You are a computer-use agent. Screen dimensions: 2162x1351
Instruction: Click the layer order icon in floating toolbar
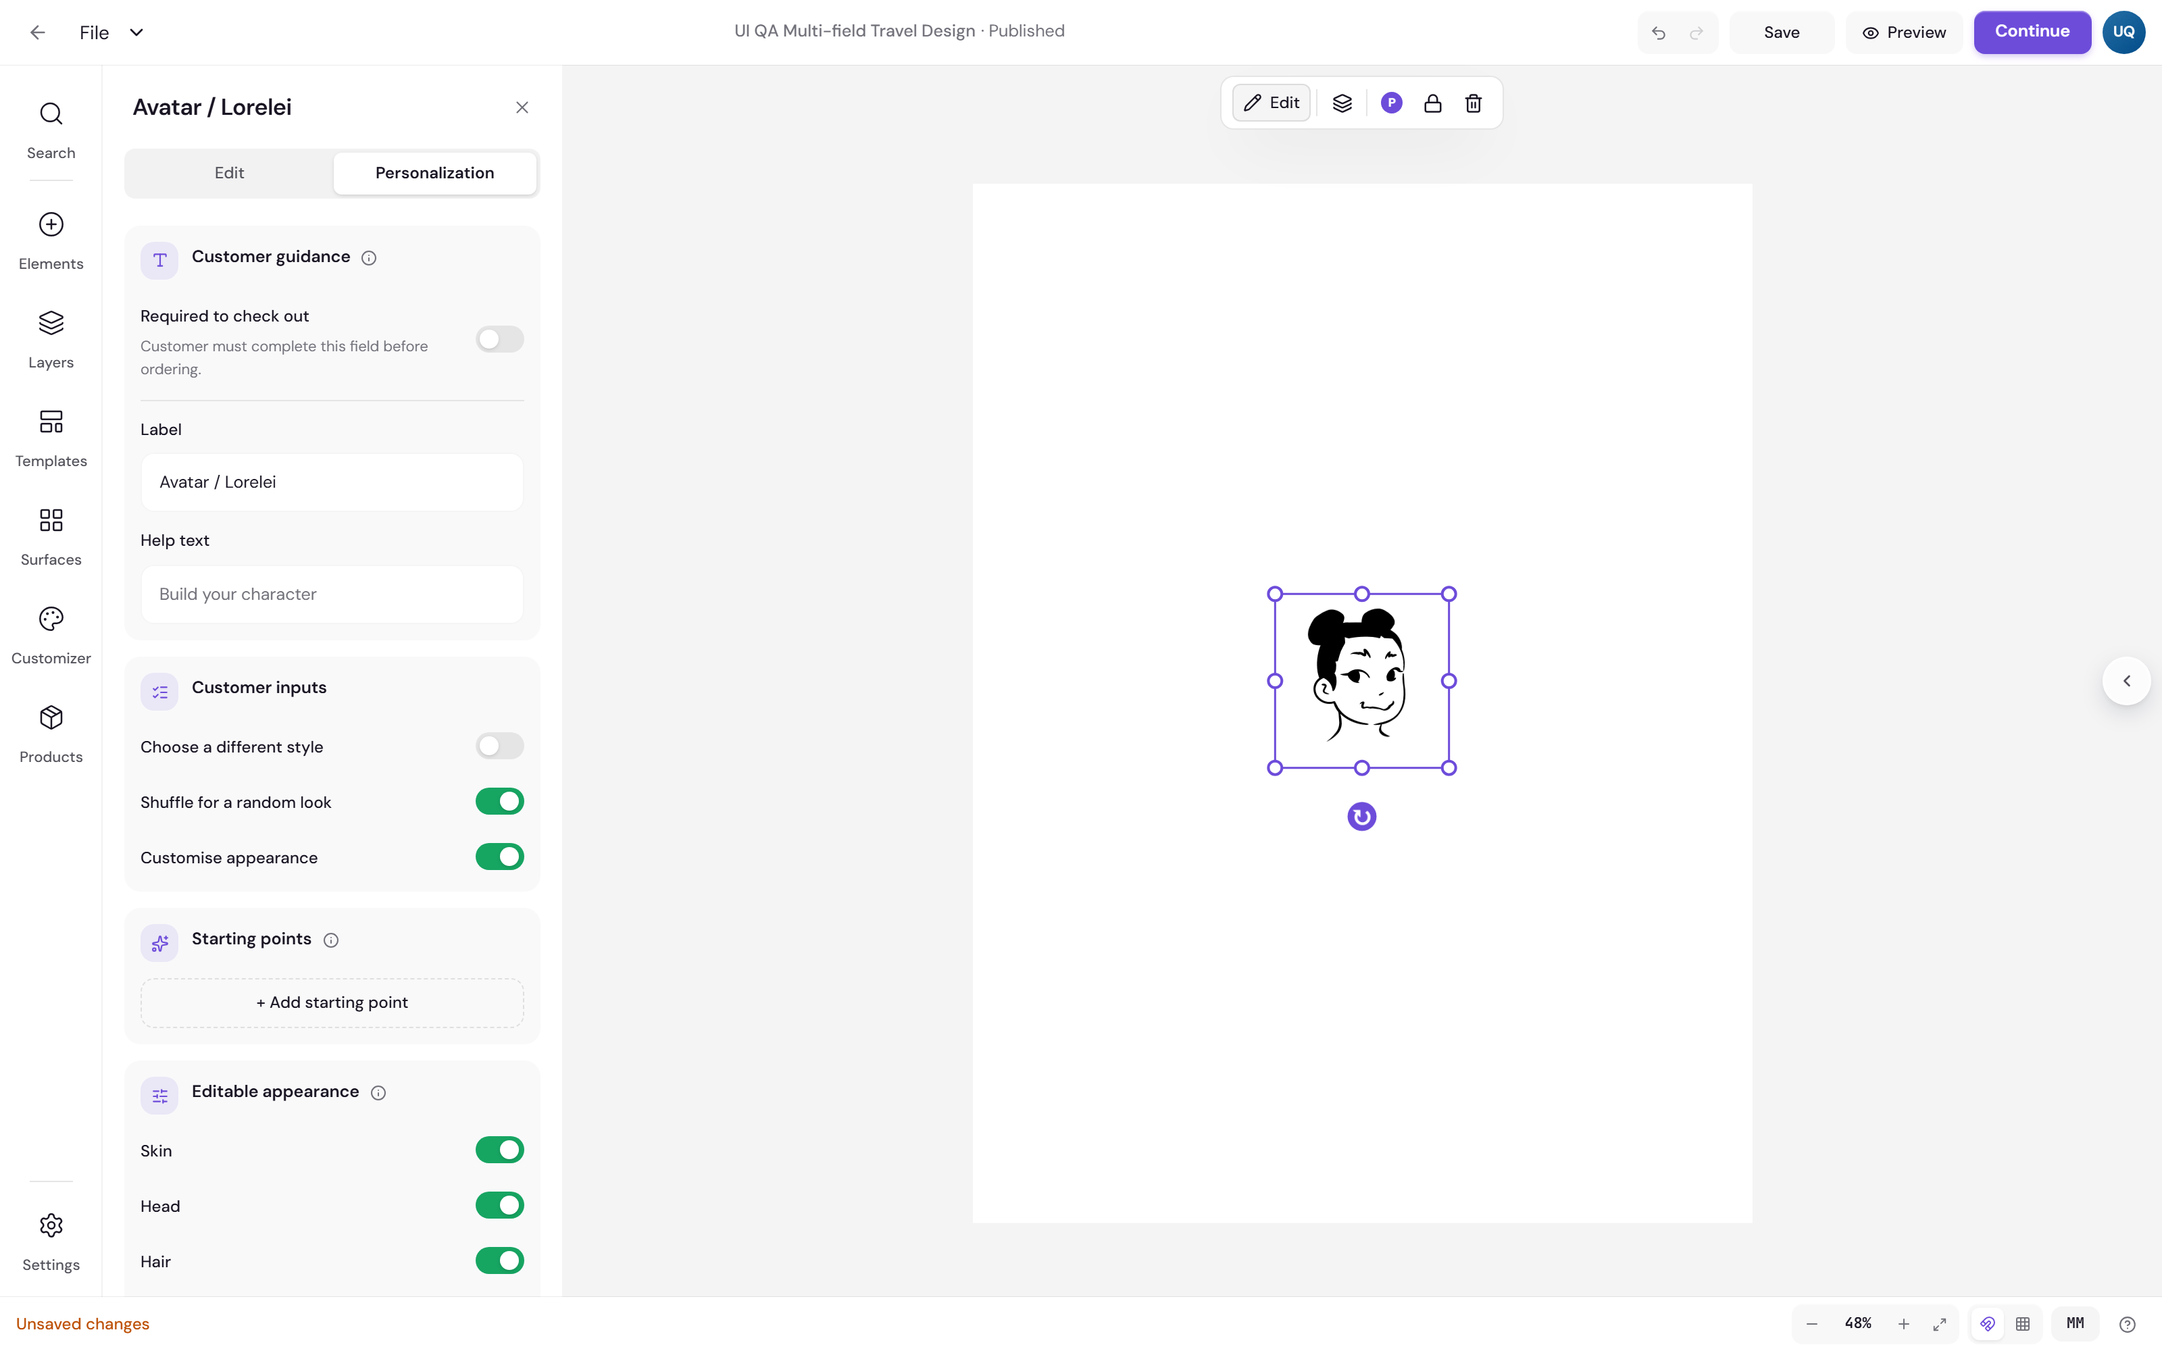tap(1342, 103)
